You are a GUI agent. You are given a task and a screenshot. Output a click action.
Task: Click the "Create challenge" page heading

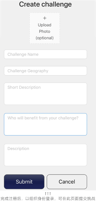45,4
